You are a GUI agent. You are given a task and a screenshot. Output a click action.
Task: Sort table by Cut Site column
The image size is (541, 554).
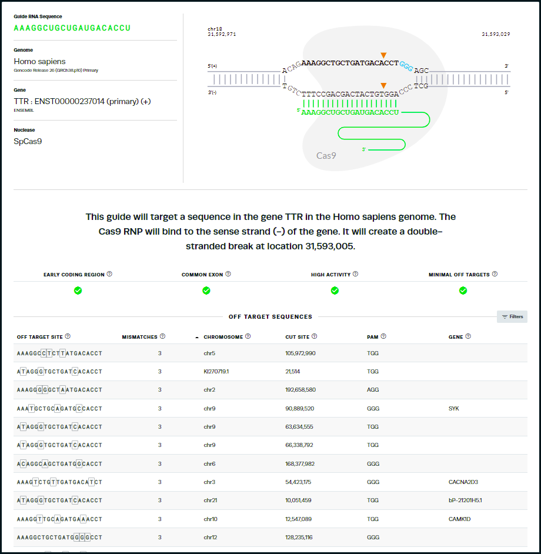tap(297, 337)
